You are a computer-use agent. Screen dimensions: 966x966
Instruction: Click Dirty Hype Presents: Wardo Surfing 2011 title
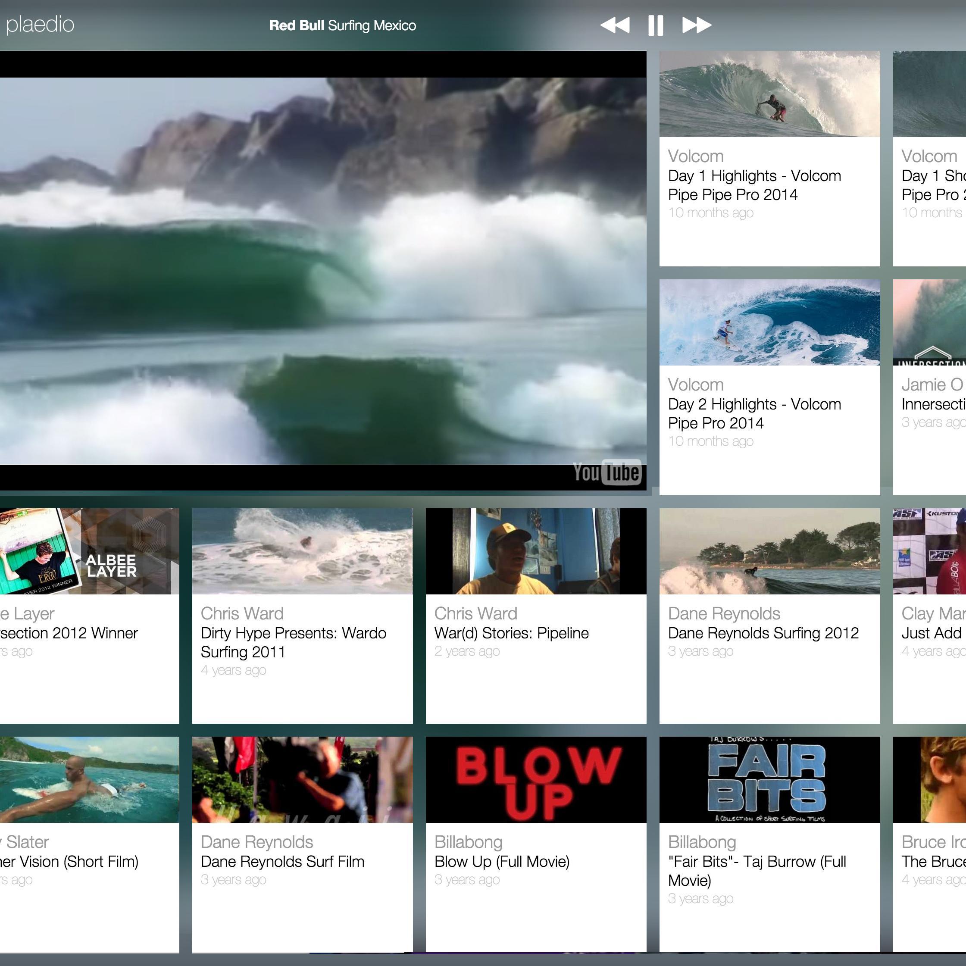point(294,643)
